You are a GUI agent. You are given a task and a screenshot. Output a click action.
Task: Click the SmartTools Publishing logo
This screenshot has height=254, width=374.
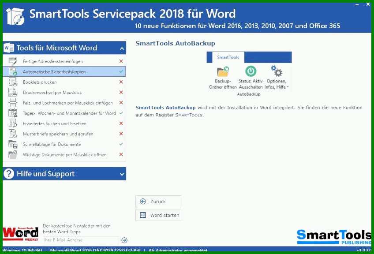coord(334,237)
